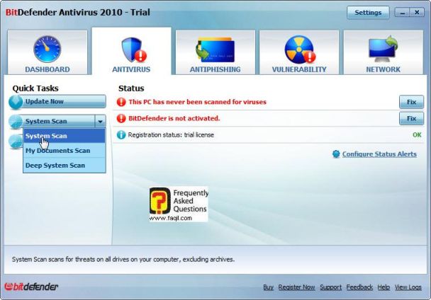Fix the BitDefender not activated issue
Viewport: 431px width, 300px height.
(411, 119)
